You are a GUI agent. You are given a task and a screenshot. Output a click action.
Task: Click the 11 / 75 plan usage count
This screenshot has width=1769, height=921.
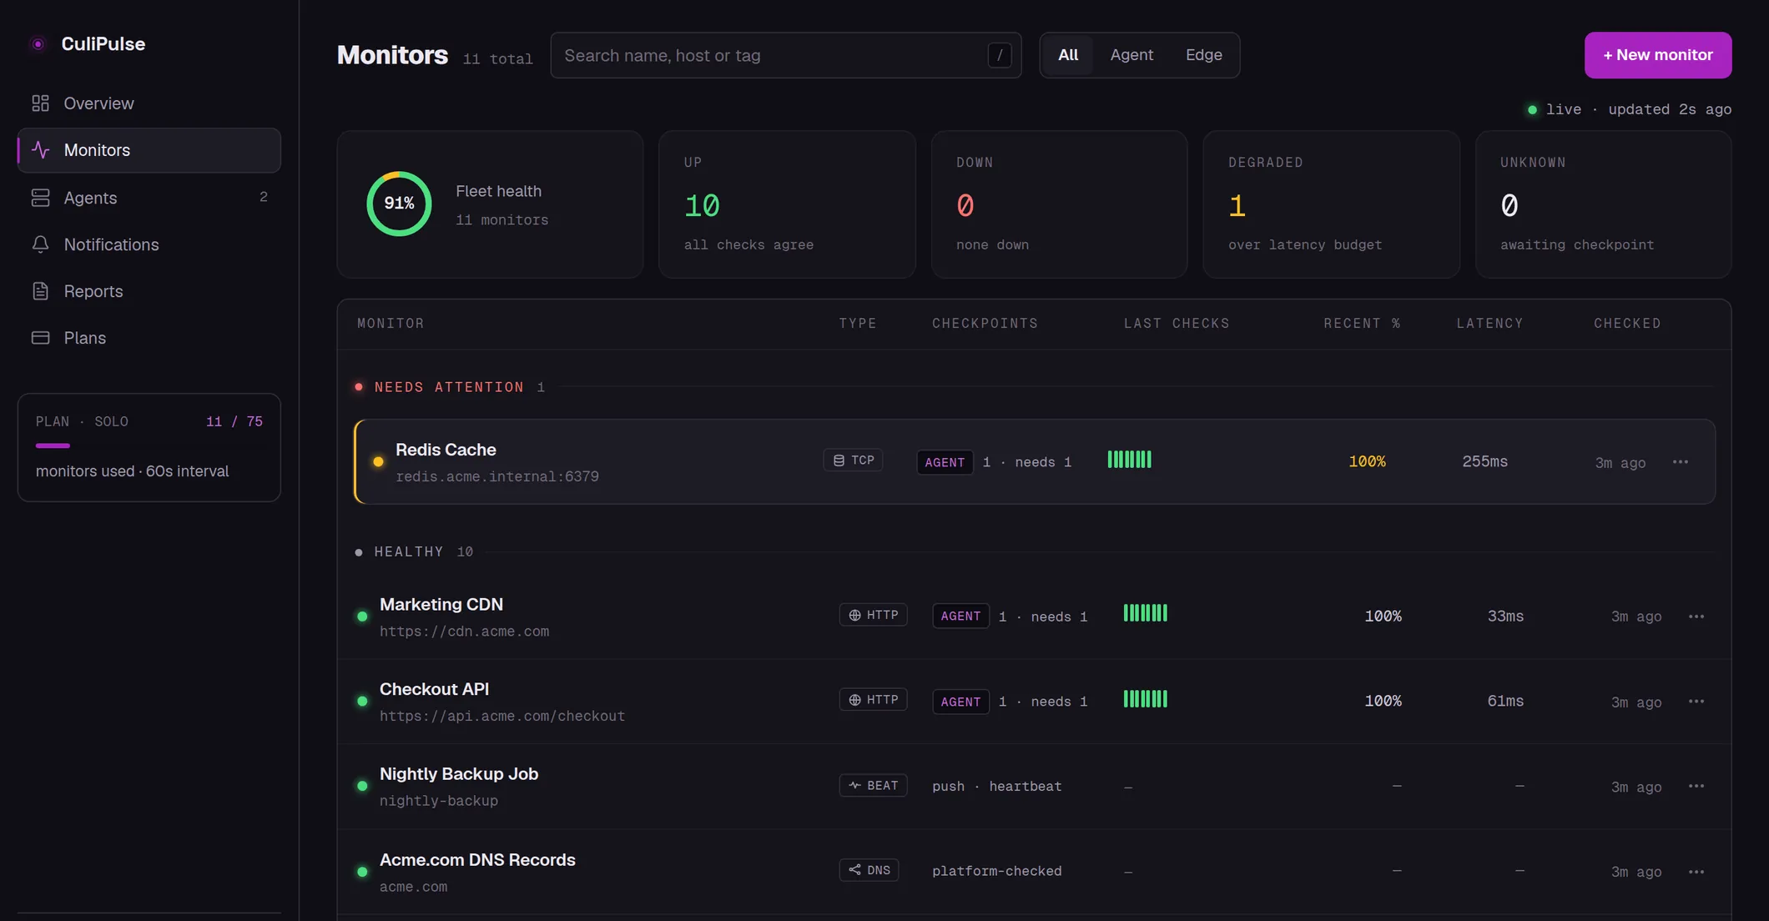[x=234, y=422]
